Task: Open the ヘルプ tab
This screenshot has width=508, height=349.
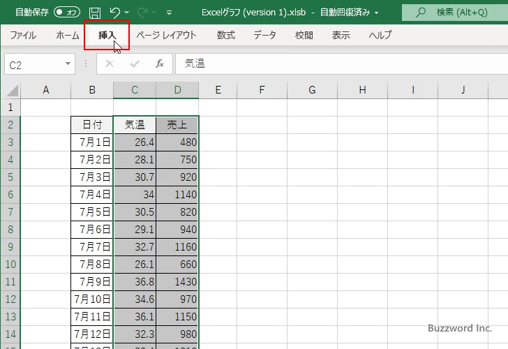Action: 380,35
